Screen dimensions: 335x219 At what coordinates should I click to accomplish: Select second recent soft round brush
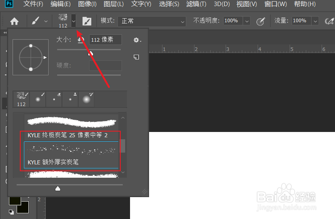point(38,99)
